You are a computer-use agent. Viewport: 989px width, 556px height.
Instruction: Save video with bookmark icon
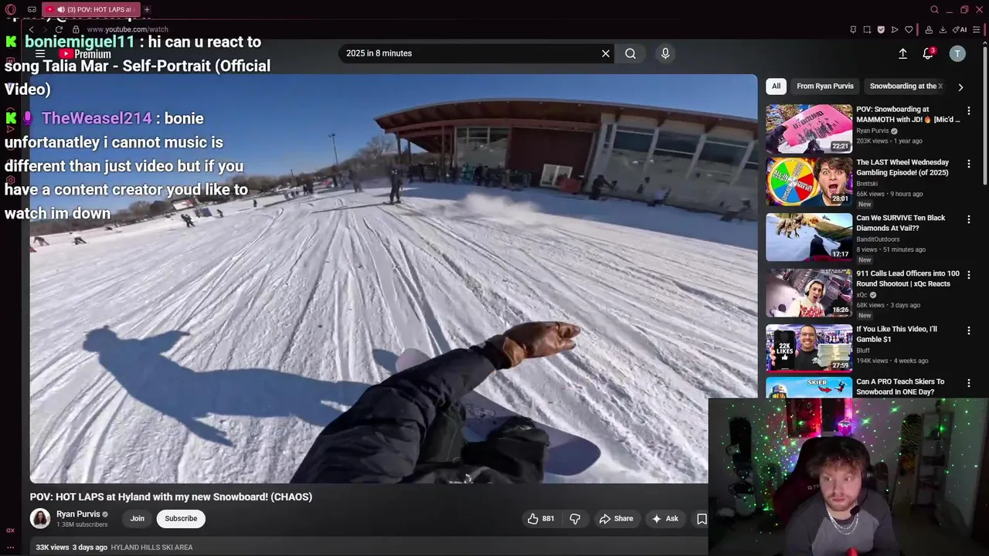(702, 518)
